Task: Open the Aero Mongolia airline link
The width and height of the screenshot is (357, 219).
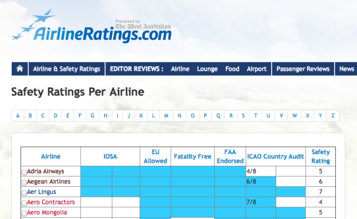Action: (47, 213)
